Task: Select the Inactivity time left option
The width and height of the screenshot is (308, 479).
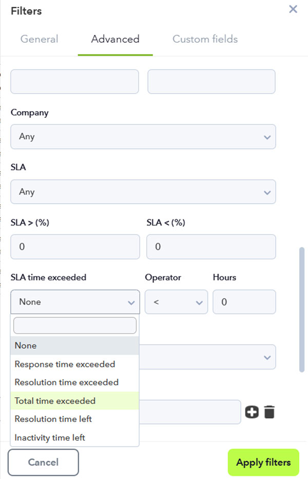Action: (x=49, y=438)
